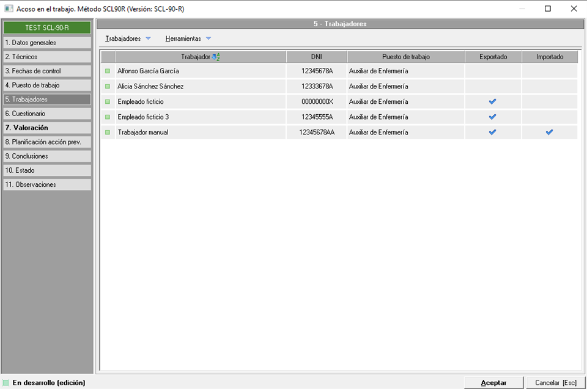Click Importado checkmark for Trabajador manual
Image resolution: width=587 pixels, height=389 pixels.
[549, 132]
